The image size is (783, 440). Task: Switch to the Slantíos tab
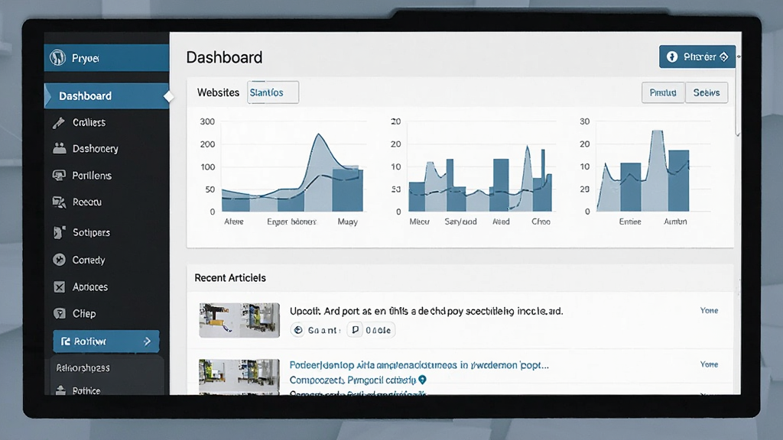(273, 92)
